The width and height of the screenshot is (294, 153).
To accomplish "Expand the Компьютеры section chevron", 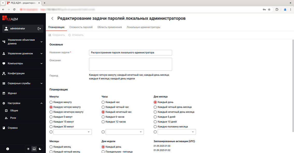I will (41, 64).
